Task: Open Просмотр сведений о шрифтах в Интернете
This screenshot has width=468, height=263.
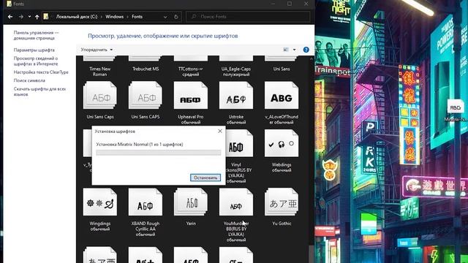Action: click(36, 61)
